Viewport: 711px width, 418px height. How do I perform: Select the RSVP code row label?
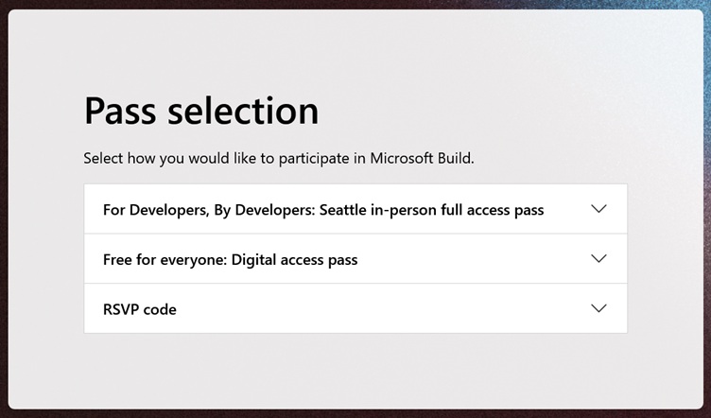tap(140, 309)
